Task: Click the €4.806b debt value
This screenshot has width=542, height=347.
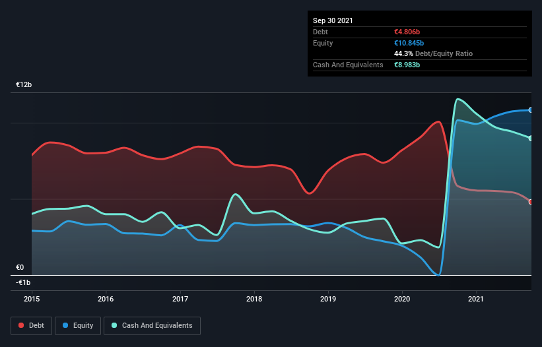Action: tap(407, 32)
